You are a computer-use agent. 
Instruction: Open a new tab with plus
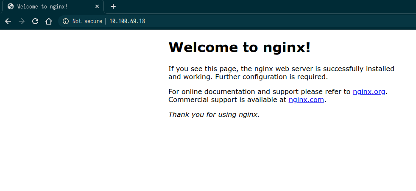113,6
